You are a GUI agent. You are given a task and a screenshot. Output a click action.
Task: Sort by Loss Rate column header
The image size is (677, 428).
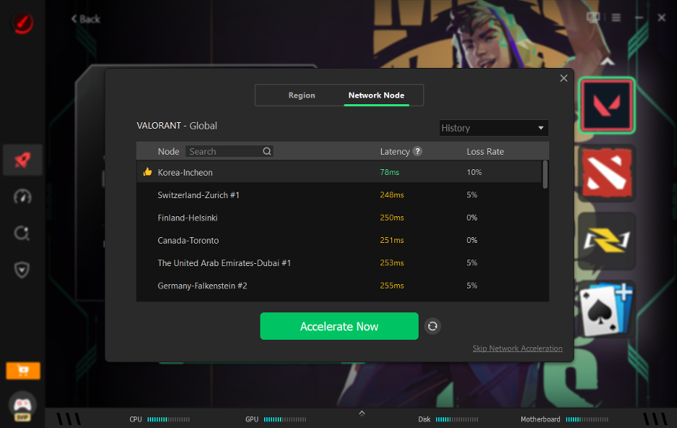click(x=485, y=151)
